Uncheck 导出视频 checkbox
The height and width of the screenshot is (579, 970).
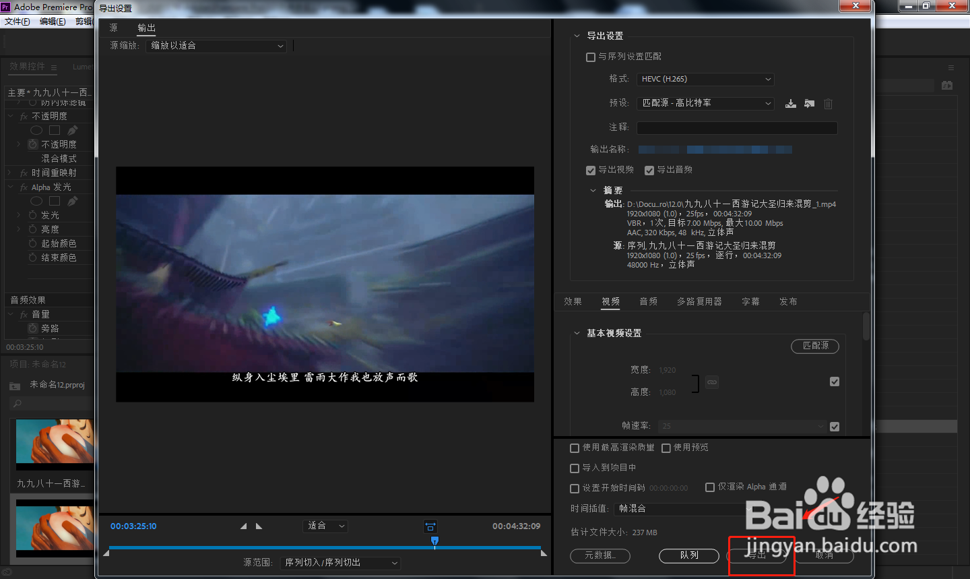click(x=591, y=171)
